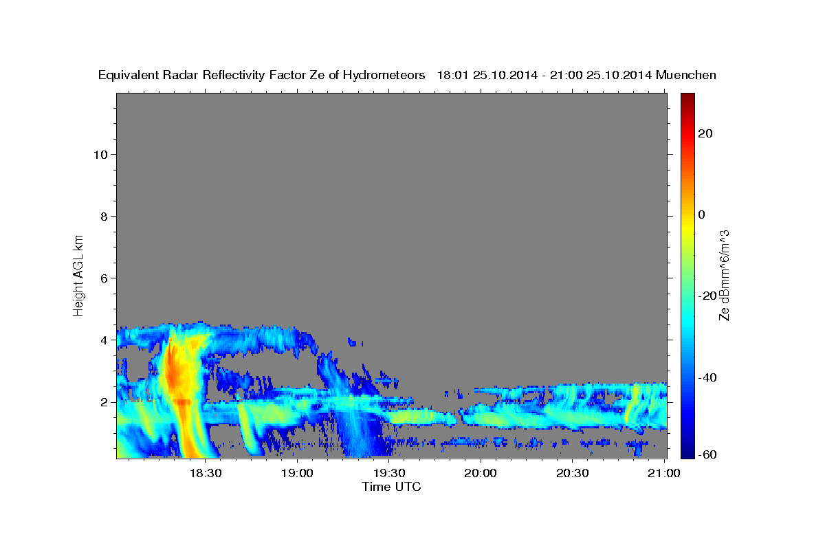Click the 'Ze dBmm^6/m^3' colorbar unit label
825x550 pixels.
click(x=724, y=275)
